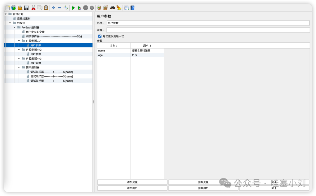Viewport: 316px width, 196px height.
Task: Reset search with yellow brush icon
Action: [x=119, y=8]
